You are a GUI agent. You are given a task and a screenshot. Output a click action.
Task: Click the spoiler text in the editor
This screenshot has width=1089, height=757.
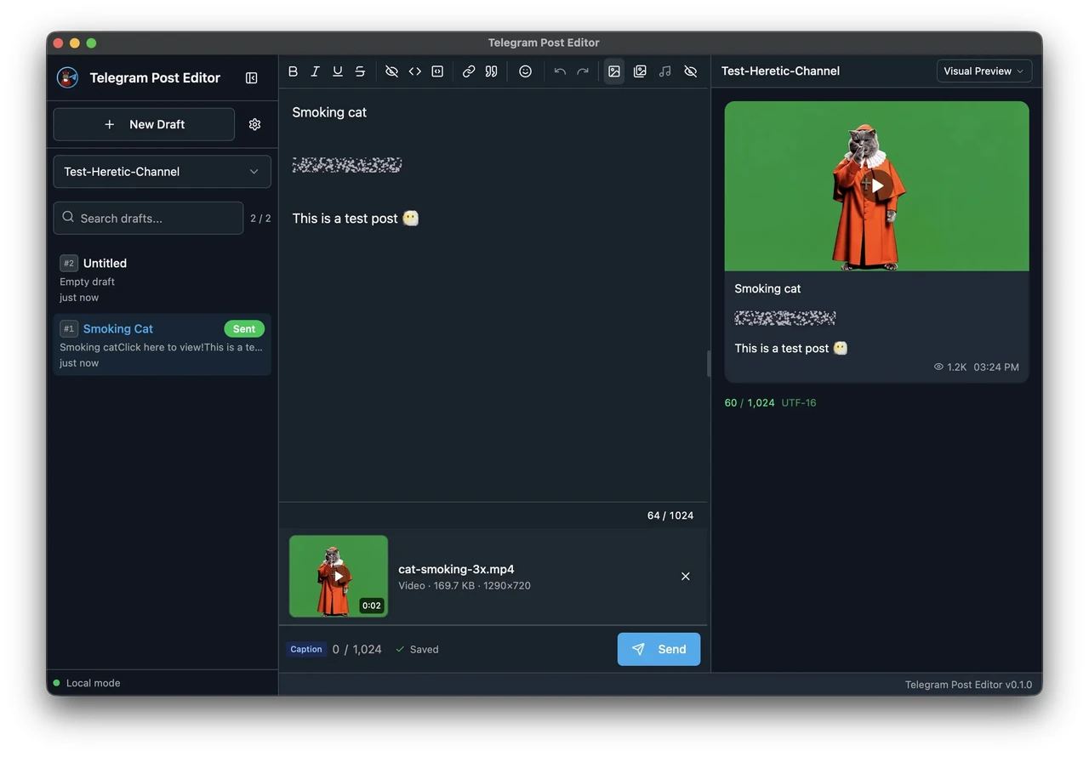coord(347,165)
